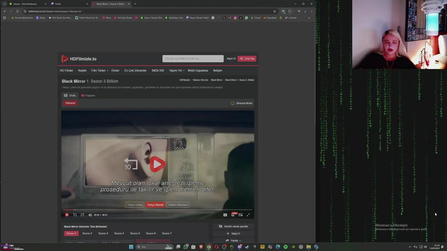Select Türkçe Dublaj audio option

pos(134,205)
